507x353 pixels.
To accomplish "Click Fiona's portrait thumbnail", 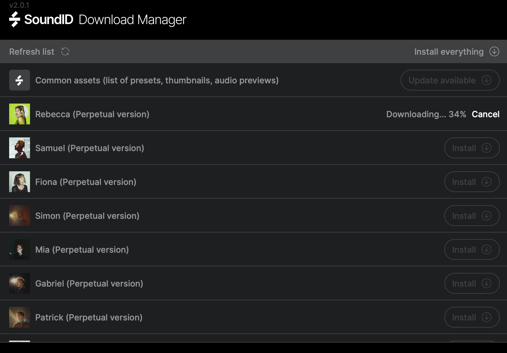I will point(20,182).
